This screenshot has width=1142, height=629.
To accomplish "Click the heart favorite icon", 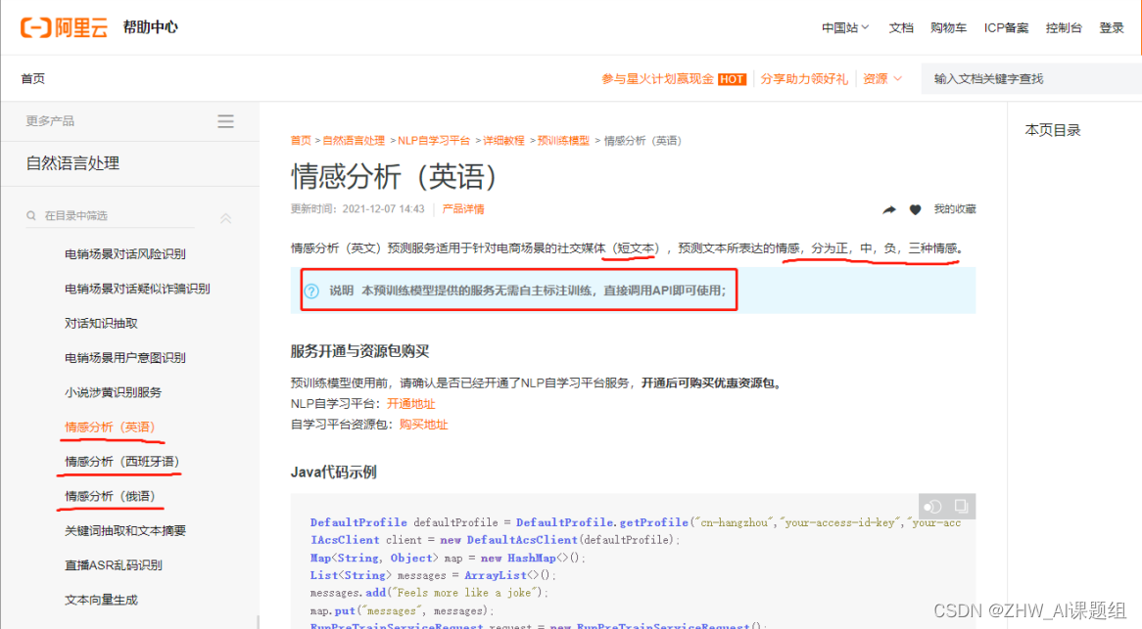I will [916, 209].
